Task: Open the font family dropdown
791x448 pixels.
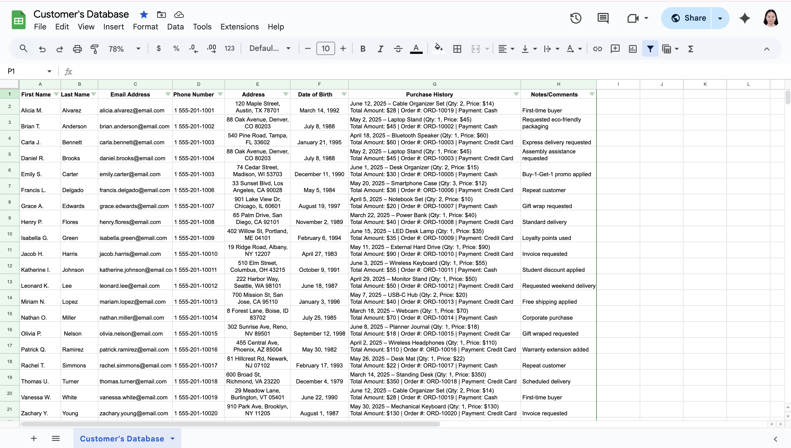Action: (x=270, y=49)
